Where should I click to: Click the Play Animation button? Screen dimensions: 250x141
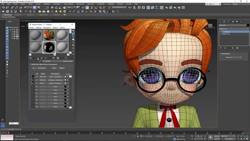[x=198, y=136]
